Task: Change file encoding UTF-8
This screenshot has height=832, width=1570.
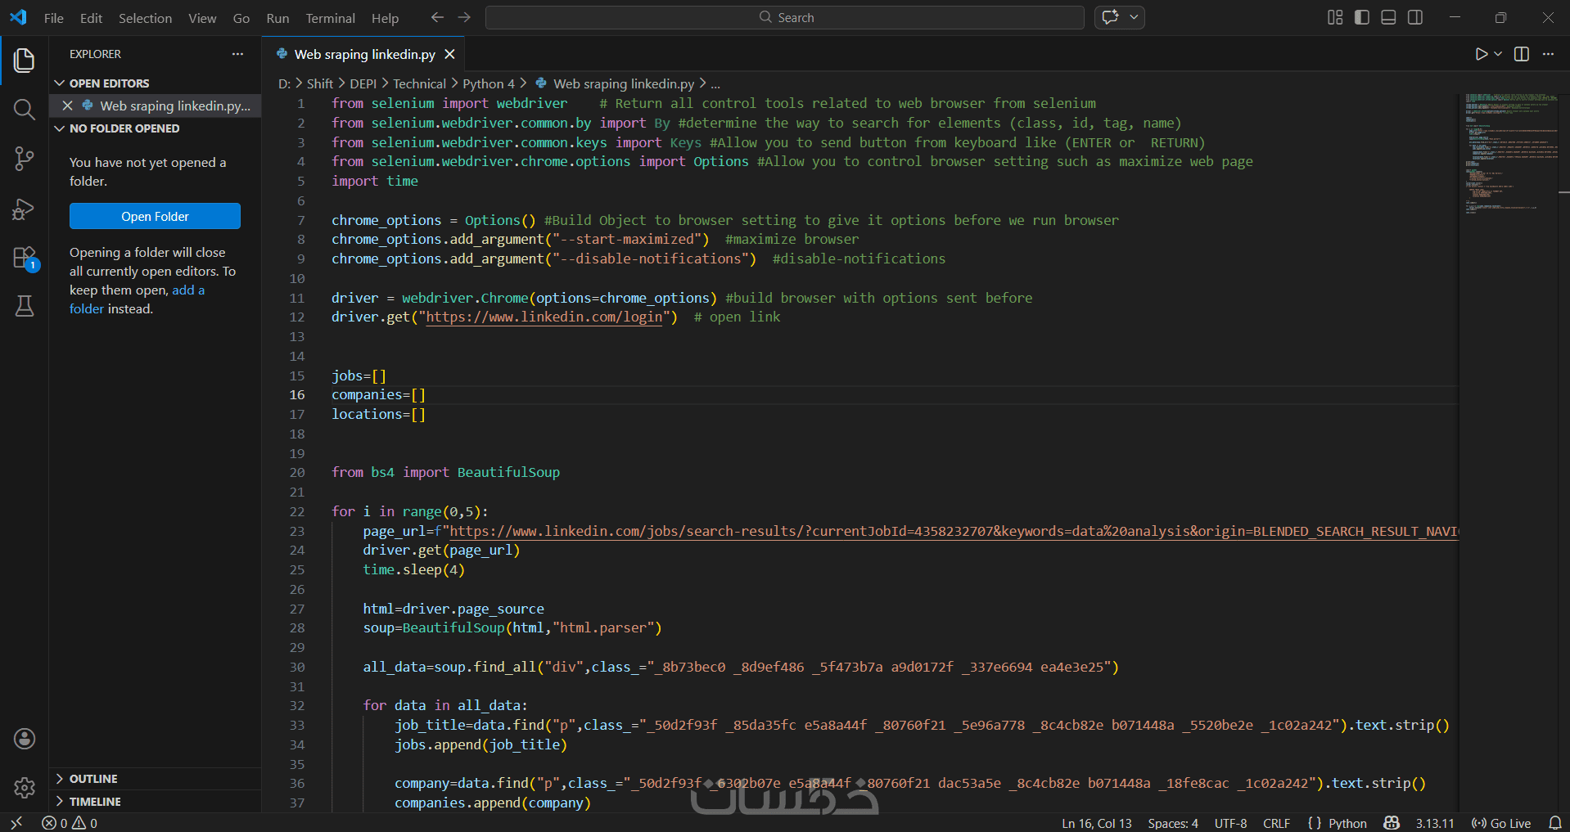Action: (1230, 823)
